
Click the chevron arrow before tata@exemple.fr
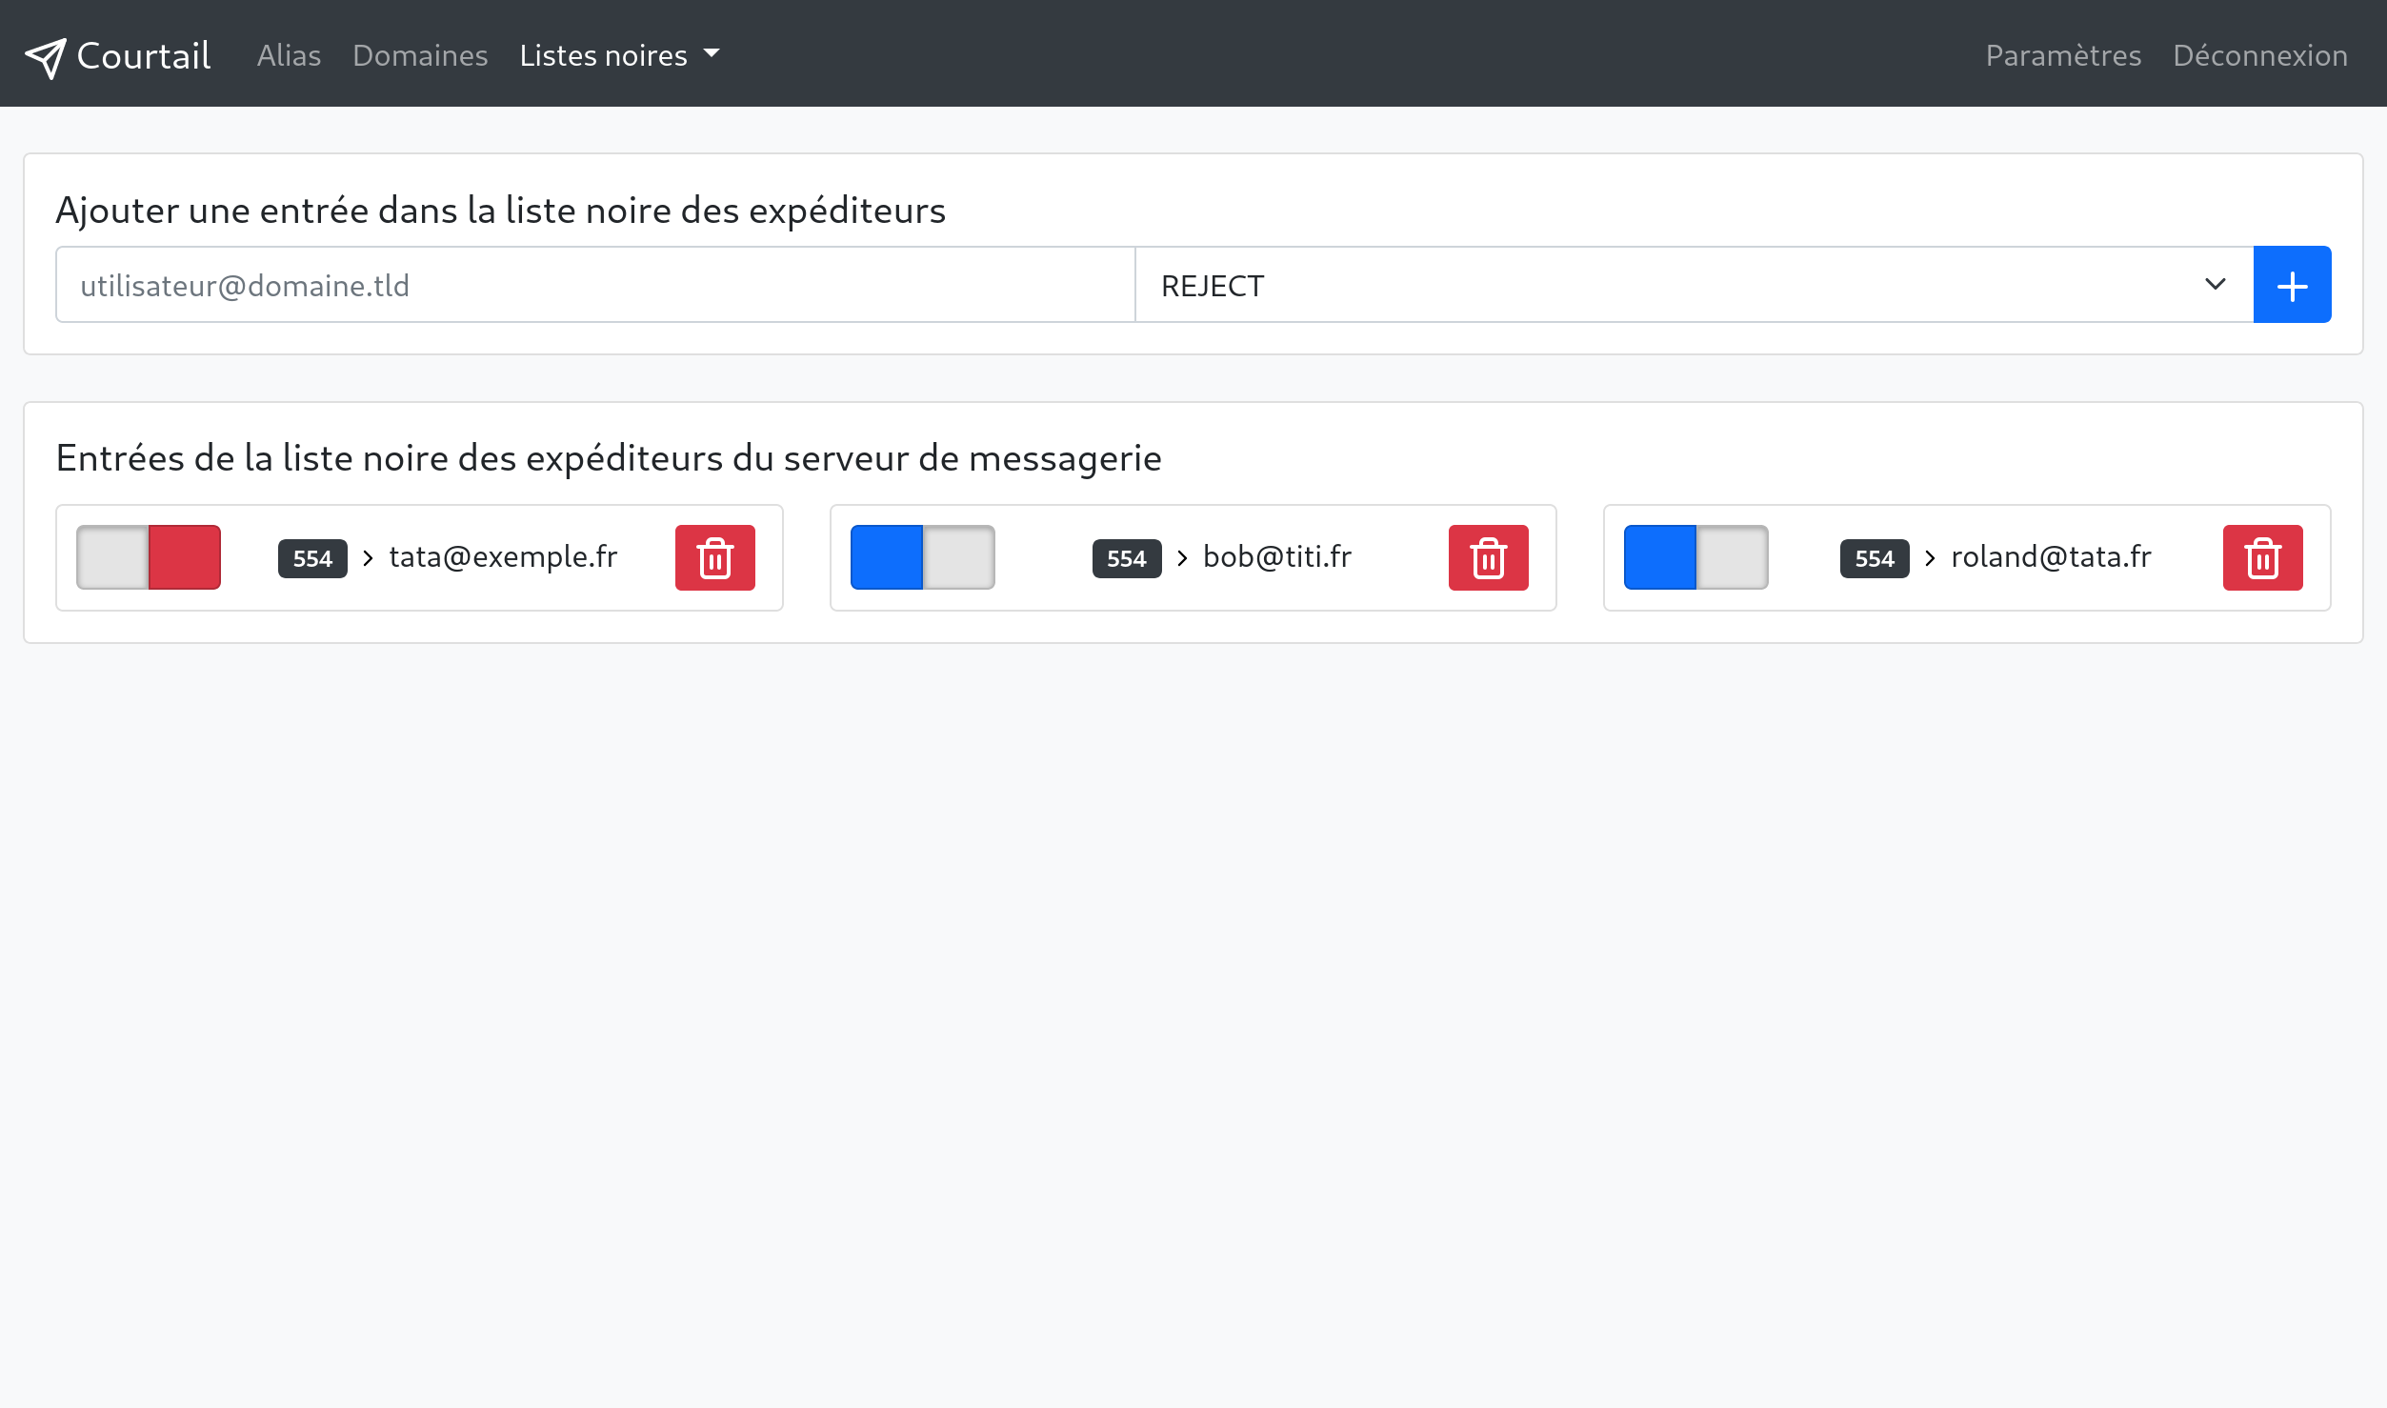(368, 558)
